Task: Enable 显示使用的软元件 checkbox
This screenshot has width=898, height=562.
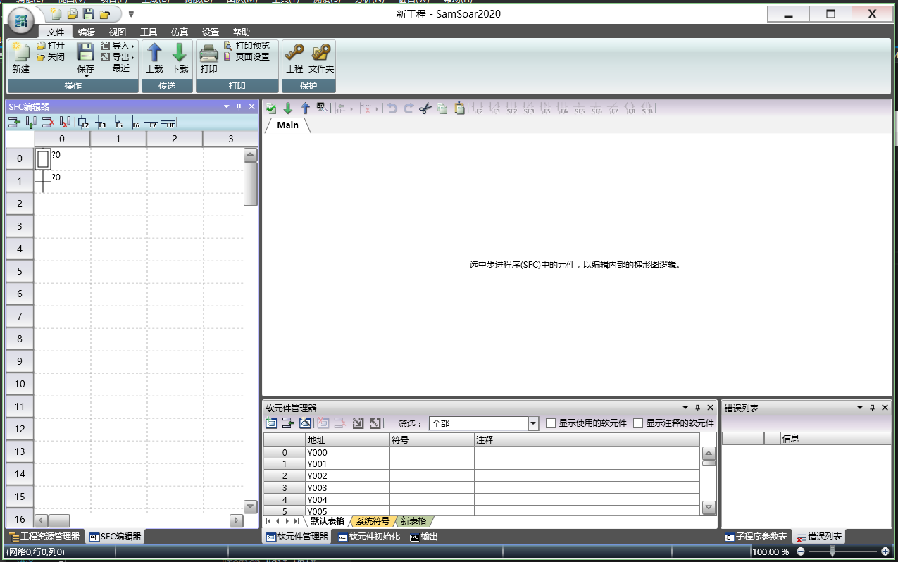Action: (550, 423)
